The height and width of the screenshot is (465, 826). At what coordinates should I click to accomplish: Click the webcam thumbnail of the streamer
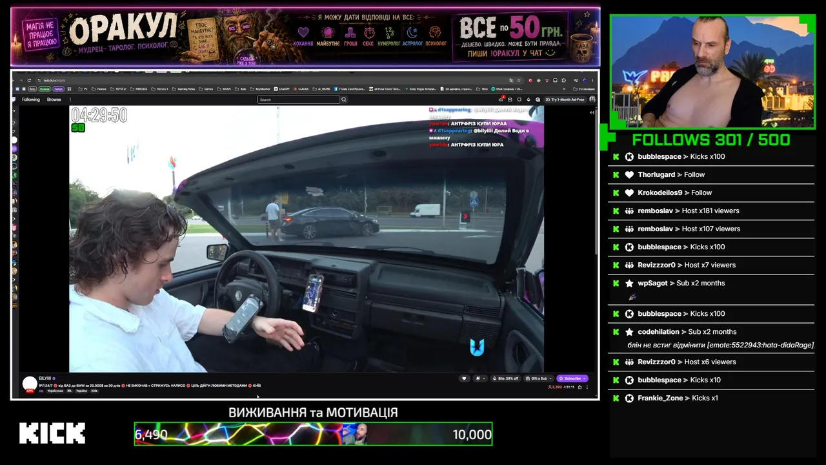click(x=712, y=71)
